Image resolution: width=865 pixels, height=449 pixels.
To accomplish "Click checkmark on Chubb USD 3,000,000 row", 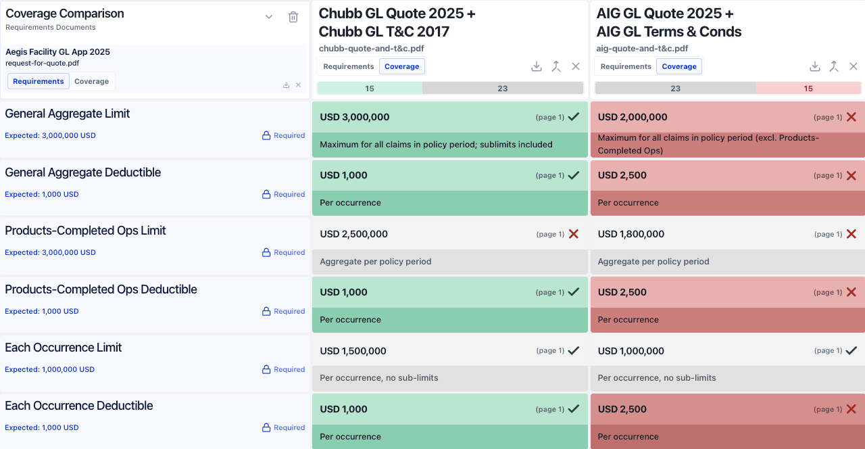I will click(x=574, y=117).
